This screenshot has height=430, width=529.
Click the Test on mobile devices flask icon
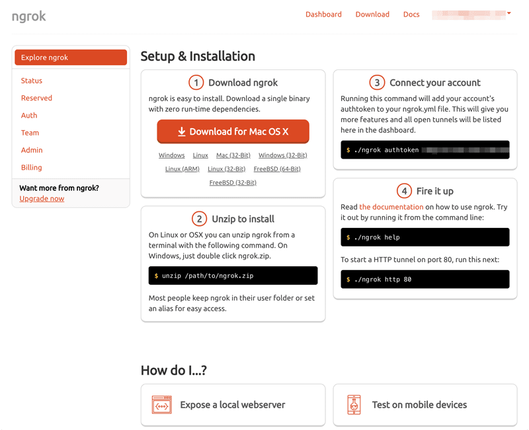coord(354,404)
